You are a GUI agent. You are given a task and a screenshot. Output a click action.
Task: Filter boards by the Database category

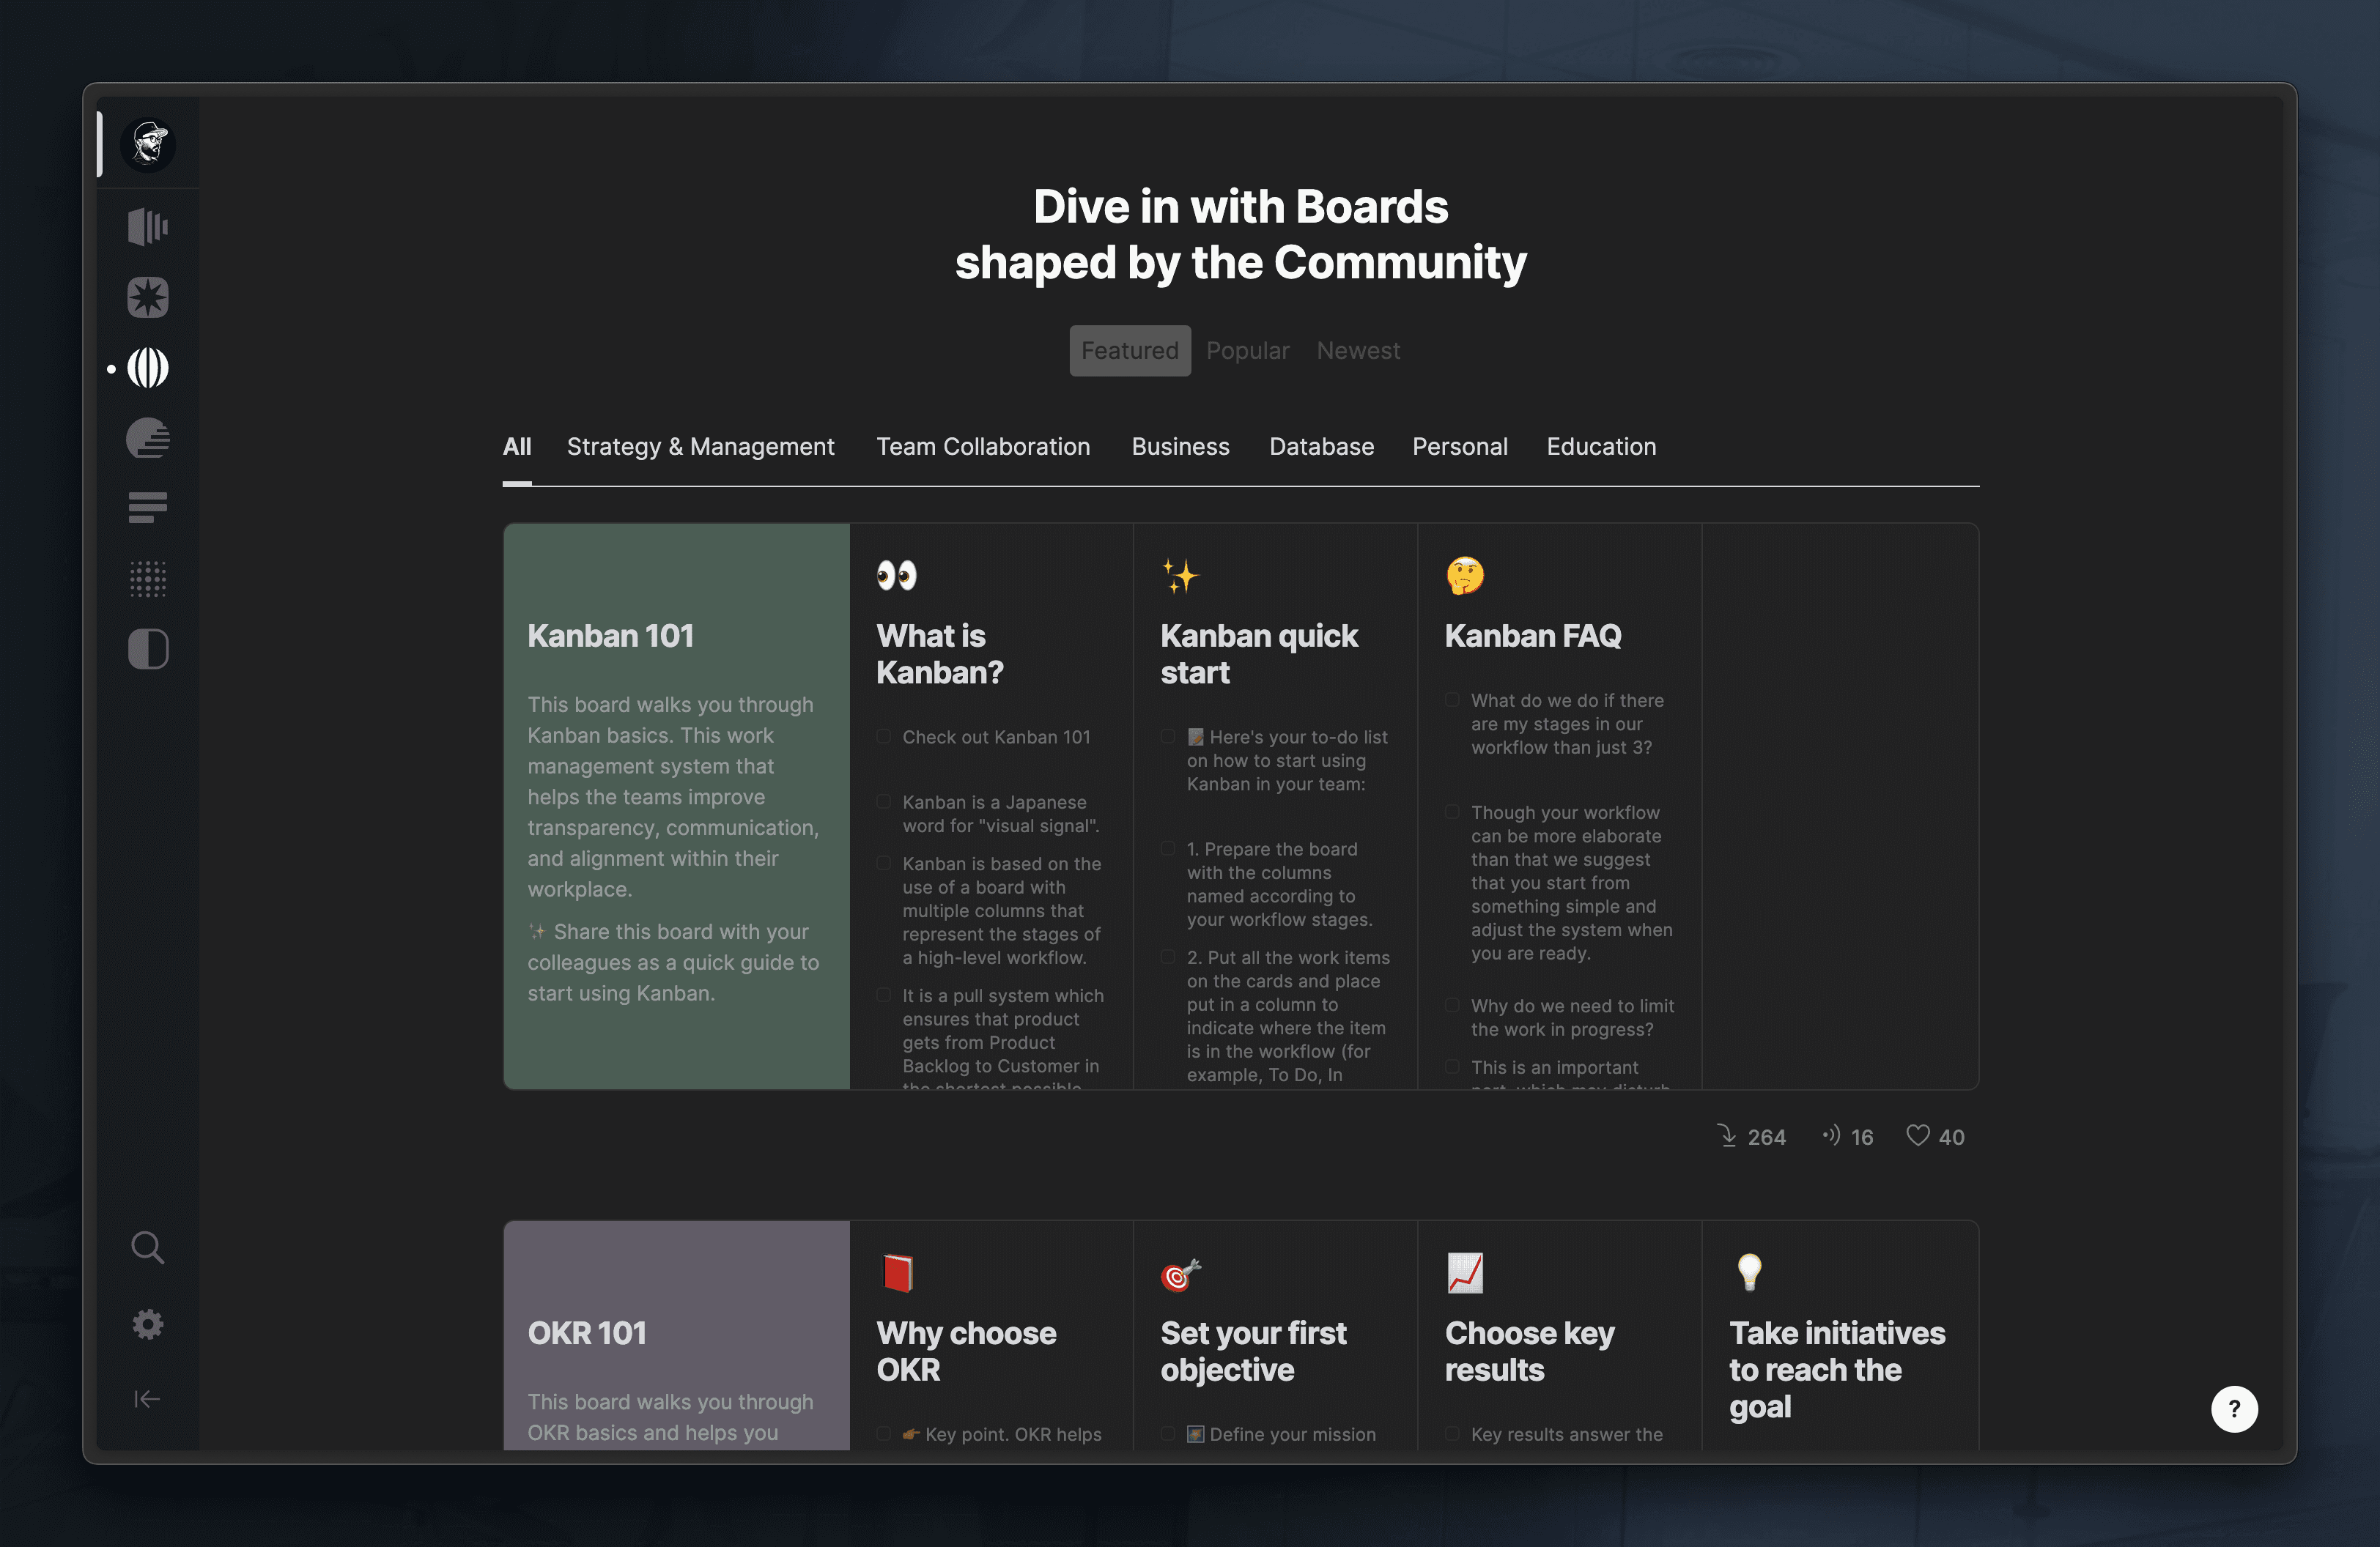[1321, 447]
